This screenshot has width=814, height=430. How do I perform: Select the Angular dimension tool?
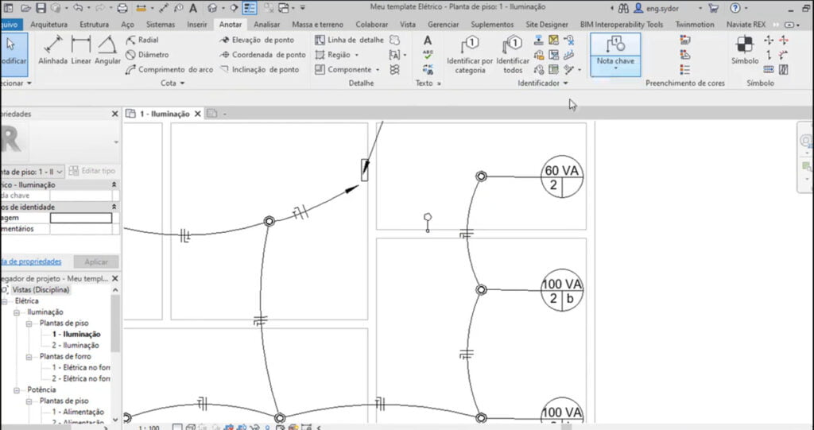[107, 50]
